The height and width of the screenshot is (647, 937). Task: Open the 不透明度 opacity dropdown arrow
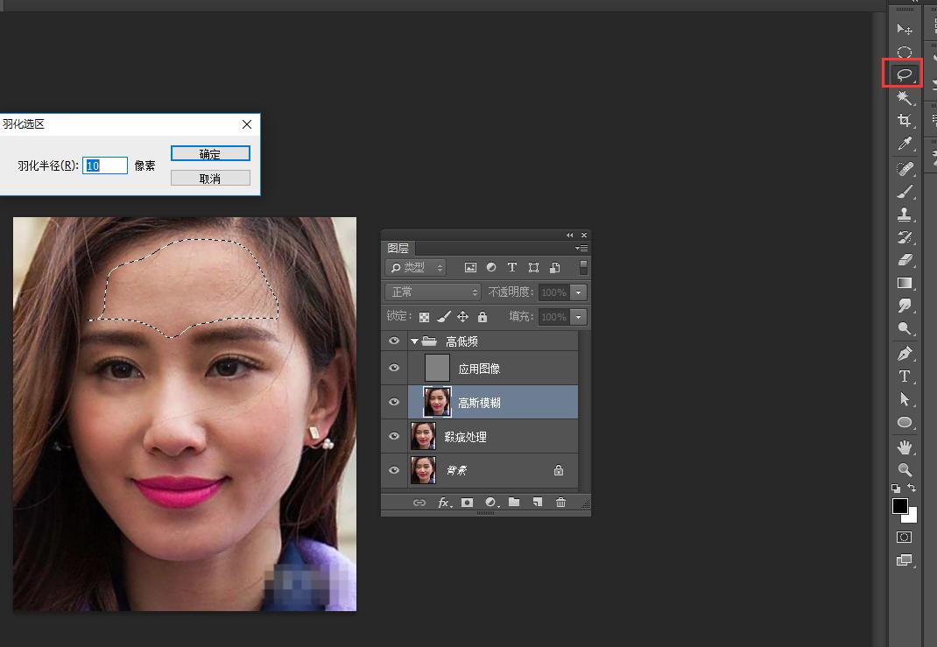click(579, 292)
